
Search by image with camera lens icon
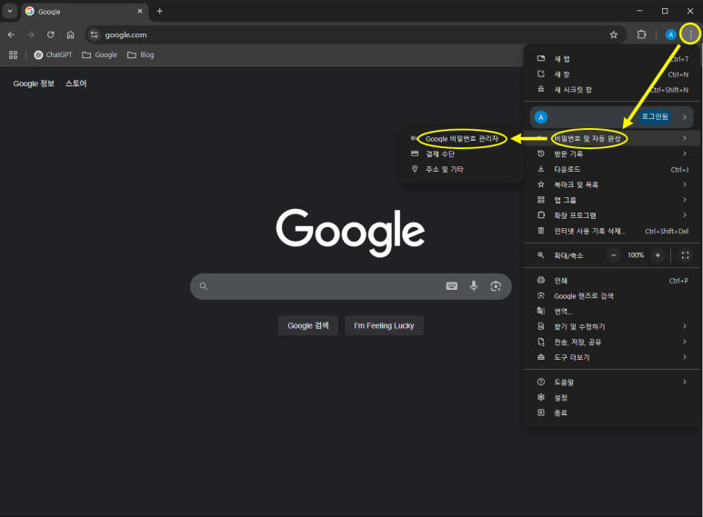496,286
